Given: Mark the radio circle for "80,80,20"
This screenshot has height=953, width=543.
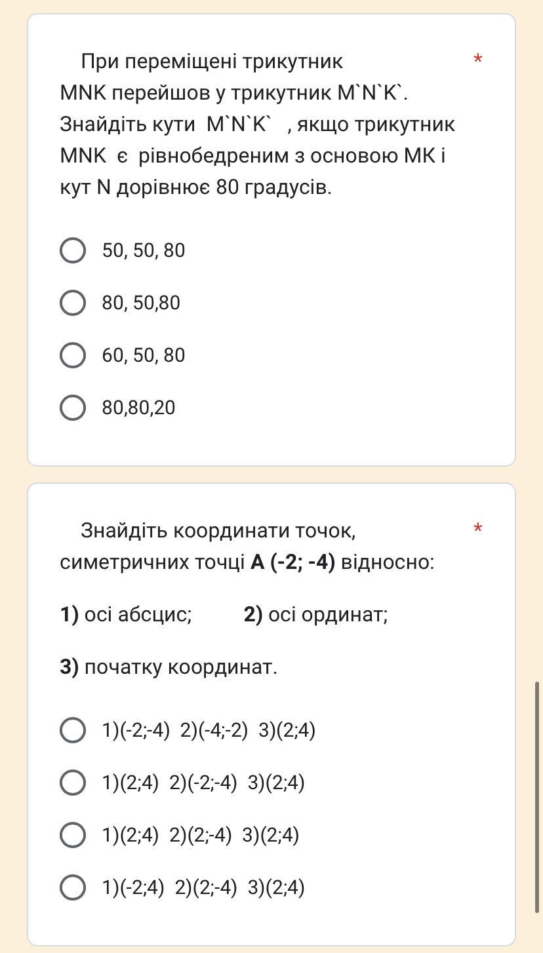Looking at the screenshot, I should point(73,408).
